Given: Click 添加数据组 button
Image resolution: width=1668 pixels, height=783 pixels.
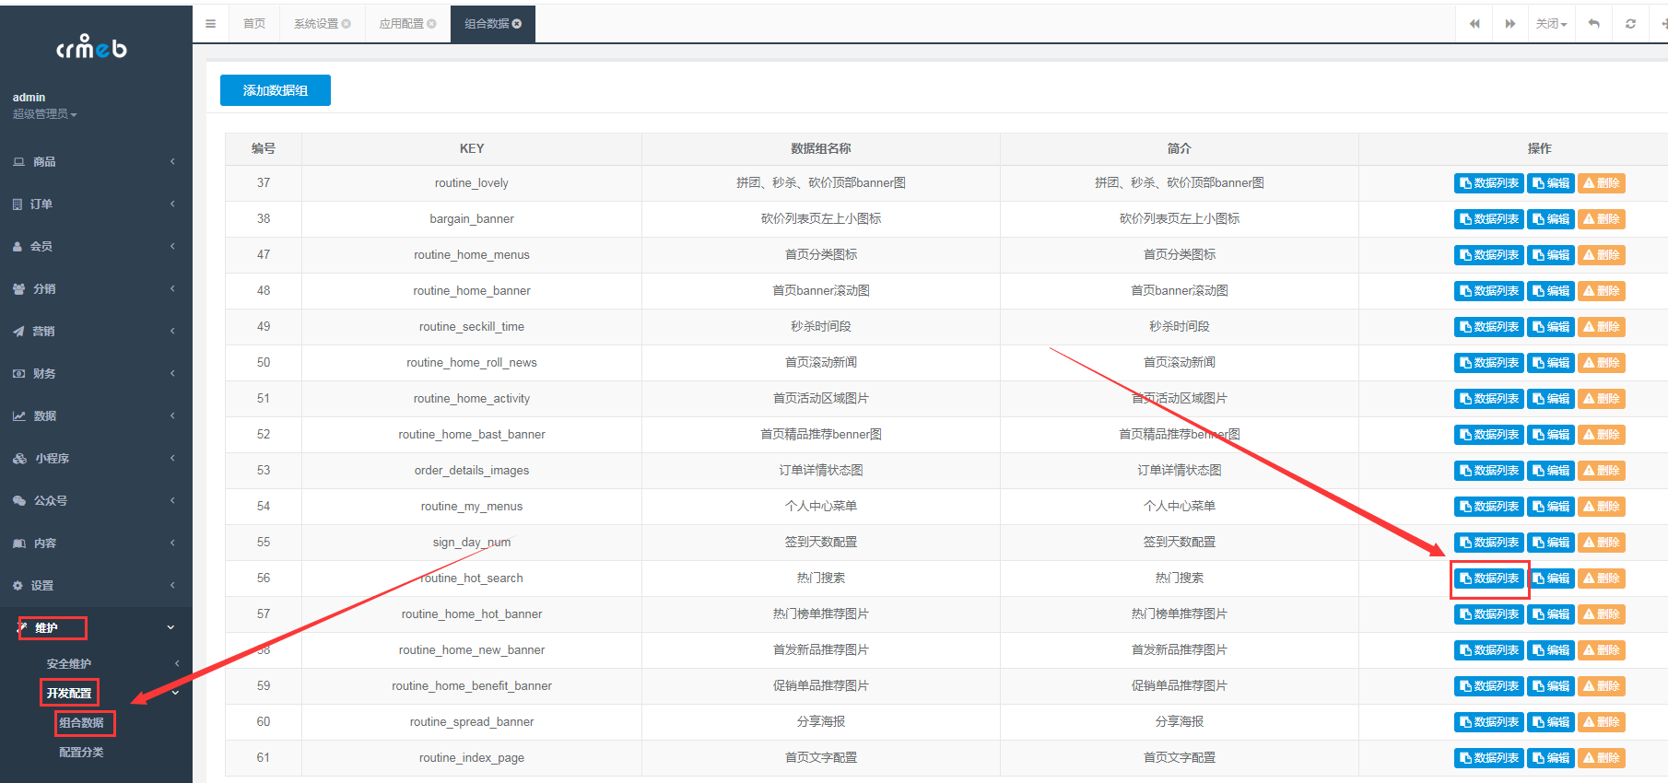Looking at the screenshot, I should click(276, 90).
